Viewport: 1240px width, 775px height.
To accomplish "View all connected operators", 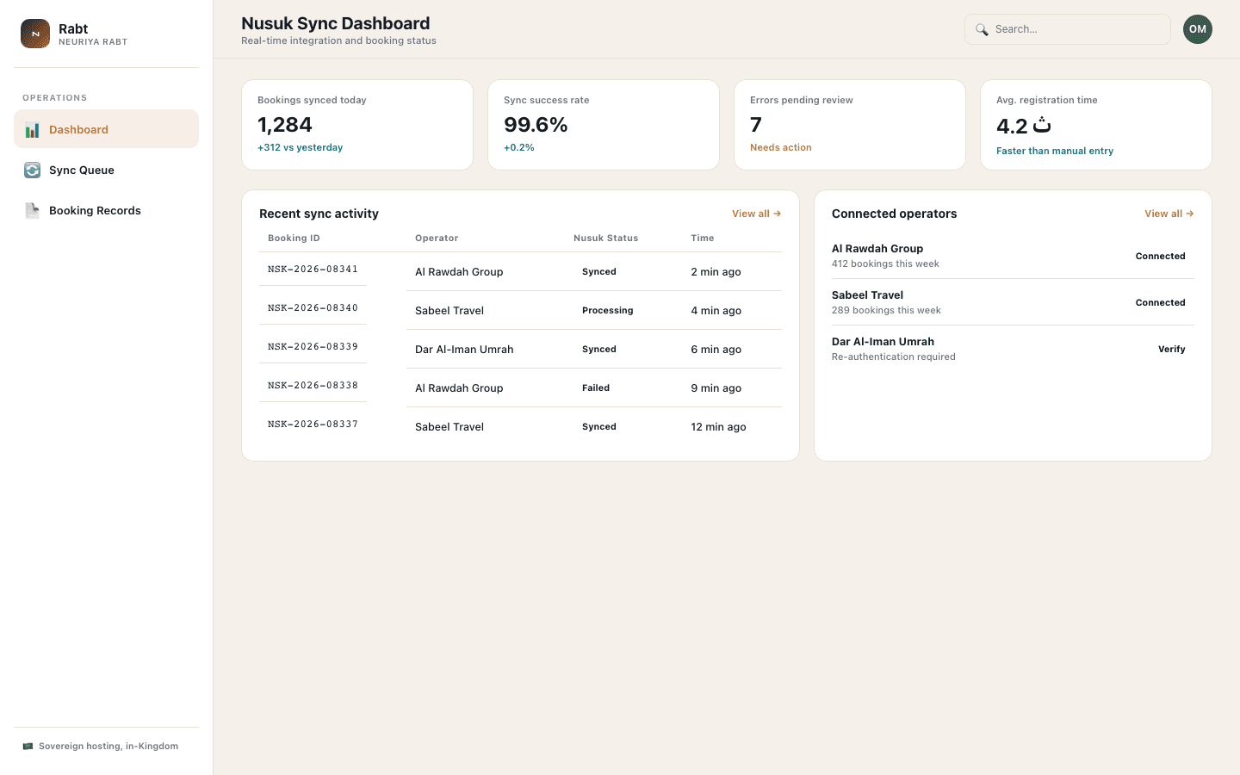I will (x=1169, y=214).
